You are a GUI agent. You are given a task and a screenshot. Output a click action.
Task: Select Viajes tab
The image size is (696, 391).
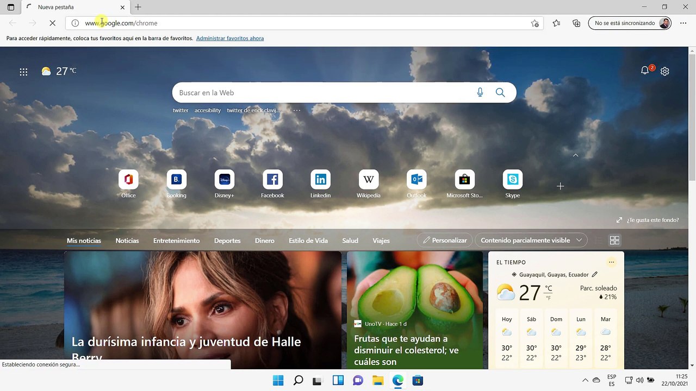pos(381,241)
